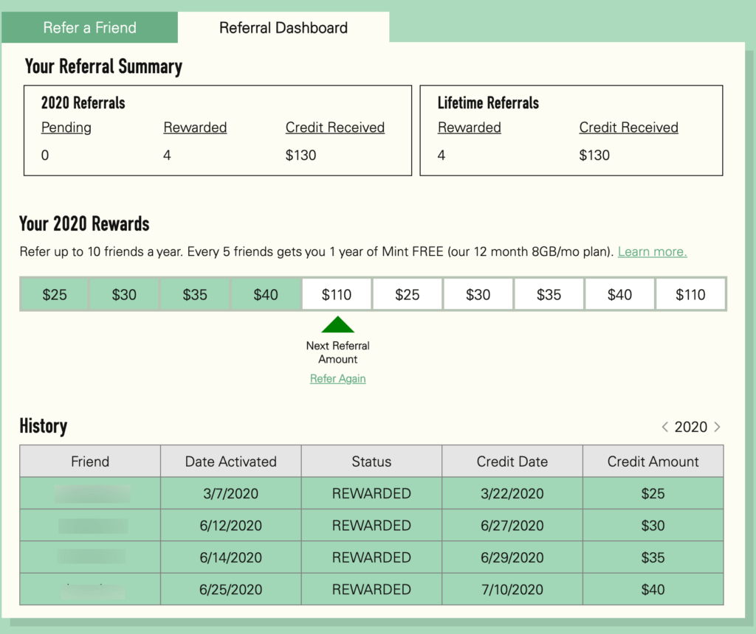The width and height of the screenshot is (756, 634).
Task: Select the last $110 reward tile
Action: tap(690, 293)
